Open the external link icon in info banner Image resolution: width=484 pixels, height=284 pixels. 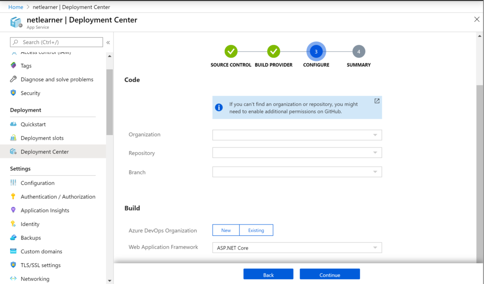tap(377, 101)
